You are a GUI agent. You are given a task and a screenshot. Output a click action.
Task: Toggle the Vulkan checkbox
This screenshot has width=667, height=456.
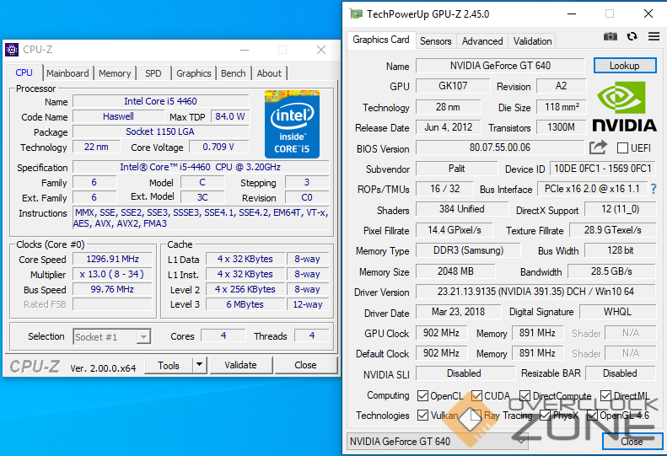click(x=422, y=416)
